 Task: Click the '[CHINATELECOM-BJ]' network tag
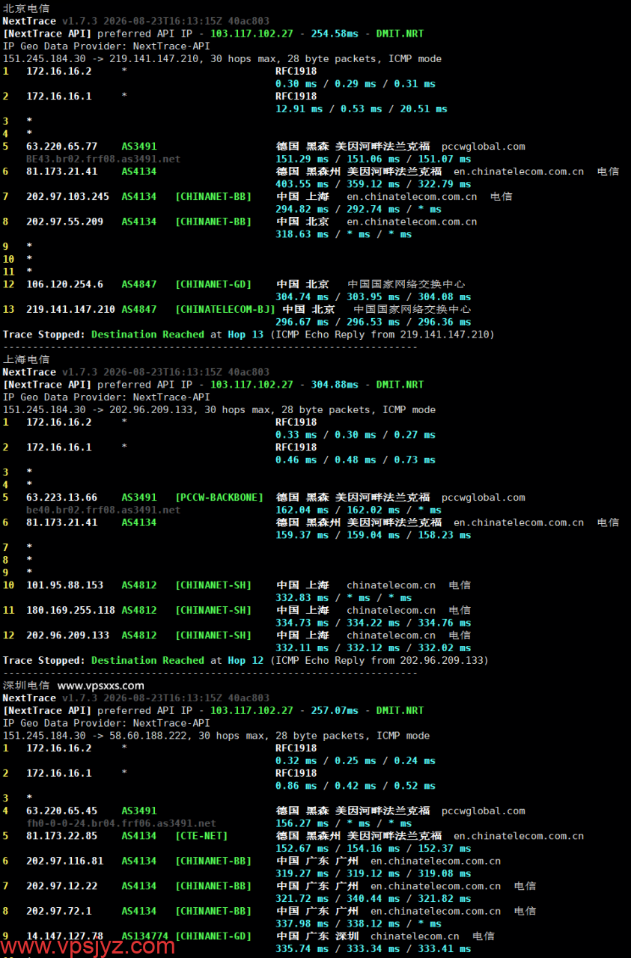[x=225, y=309]
